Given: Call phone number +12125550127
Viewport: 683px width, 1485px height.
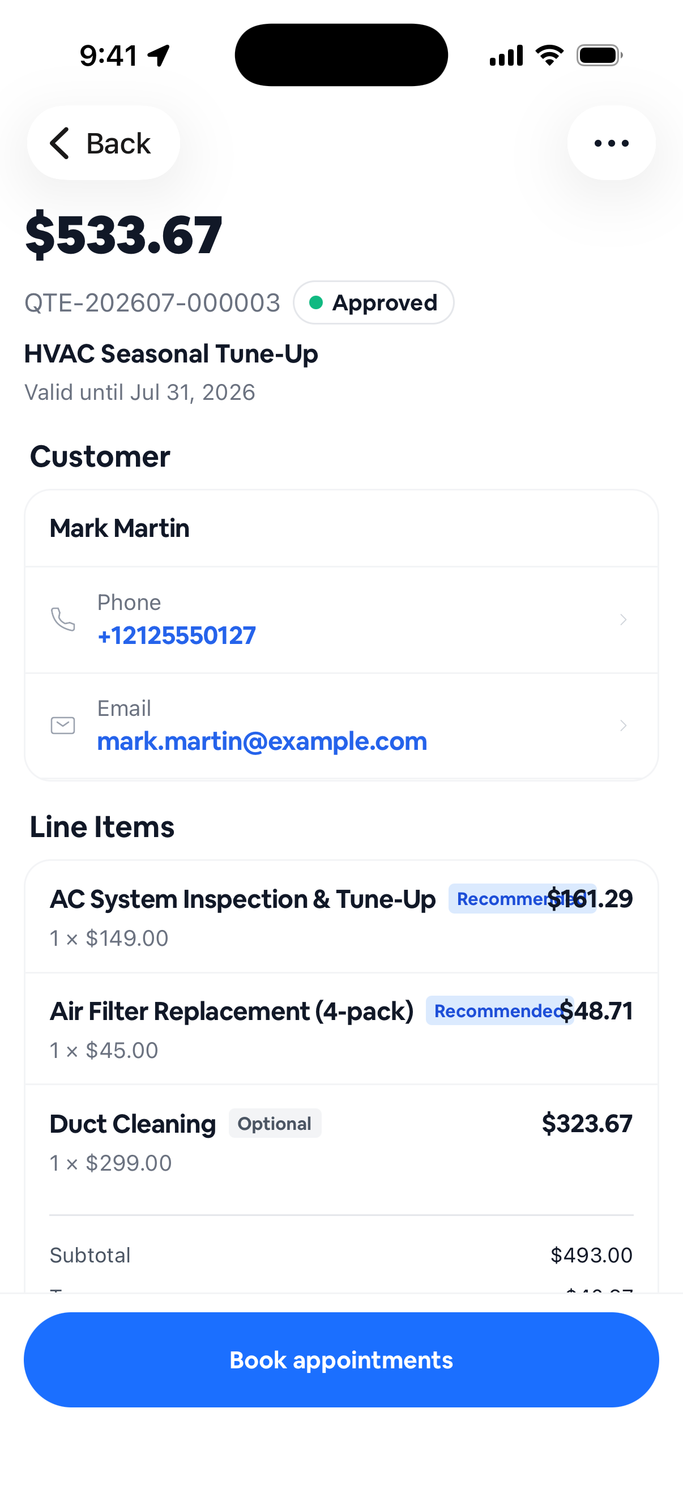Looking at the screenshot, I should [x=176, y=635].
